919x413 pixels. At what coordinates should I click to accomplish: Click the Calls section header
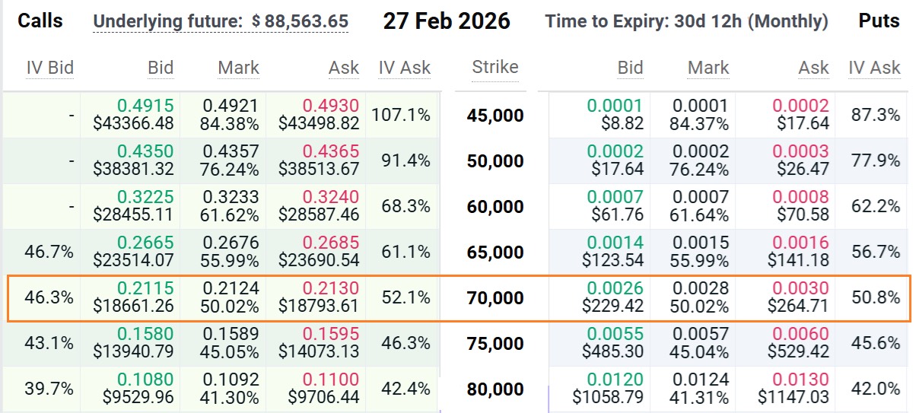coord(41,21)
